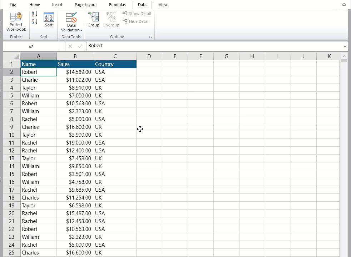Cancel the entry with the formula bar X

coord(70,46)
